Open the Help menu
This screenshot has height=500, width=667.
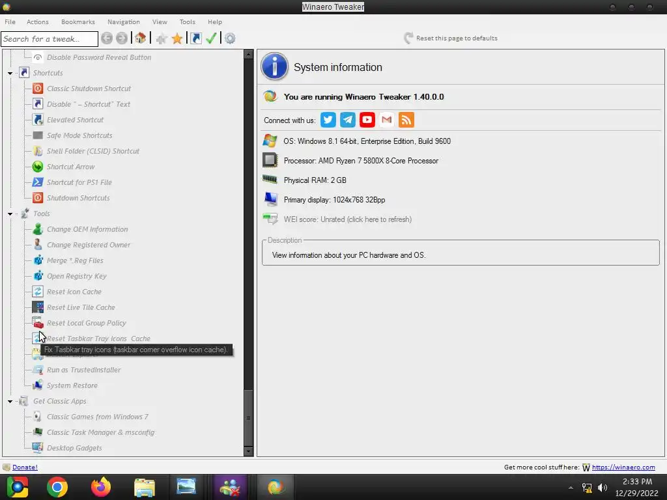tap(215, 21)
